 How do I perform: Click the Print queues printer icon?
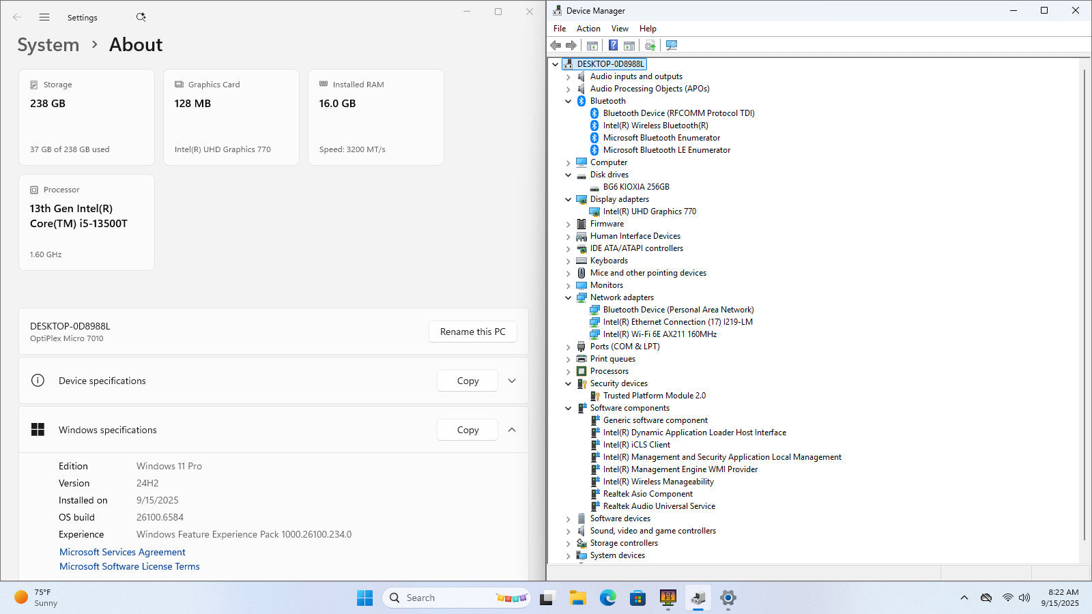click(581, 359)
